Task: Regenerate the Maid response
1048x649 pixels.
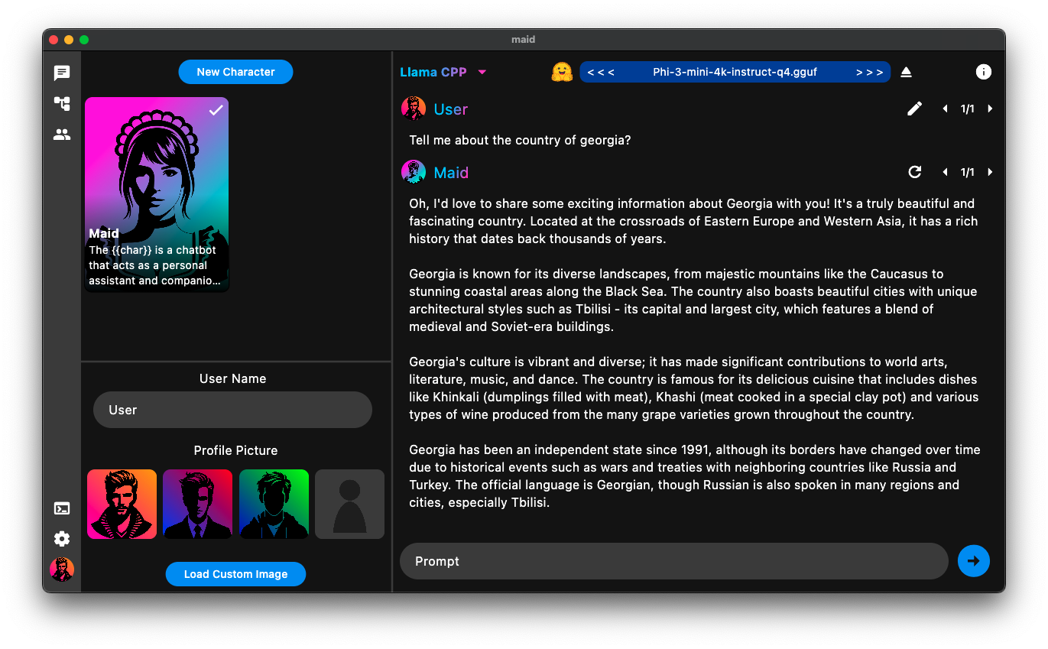Action: pyautogui.click(x=915, y=172)
